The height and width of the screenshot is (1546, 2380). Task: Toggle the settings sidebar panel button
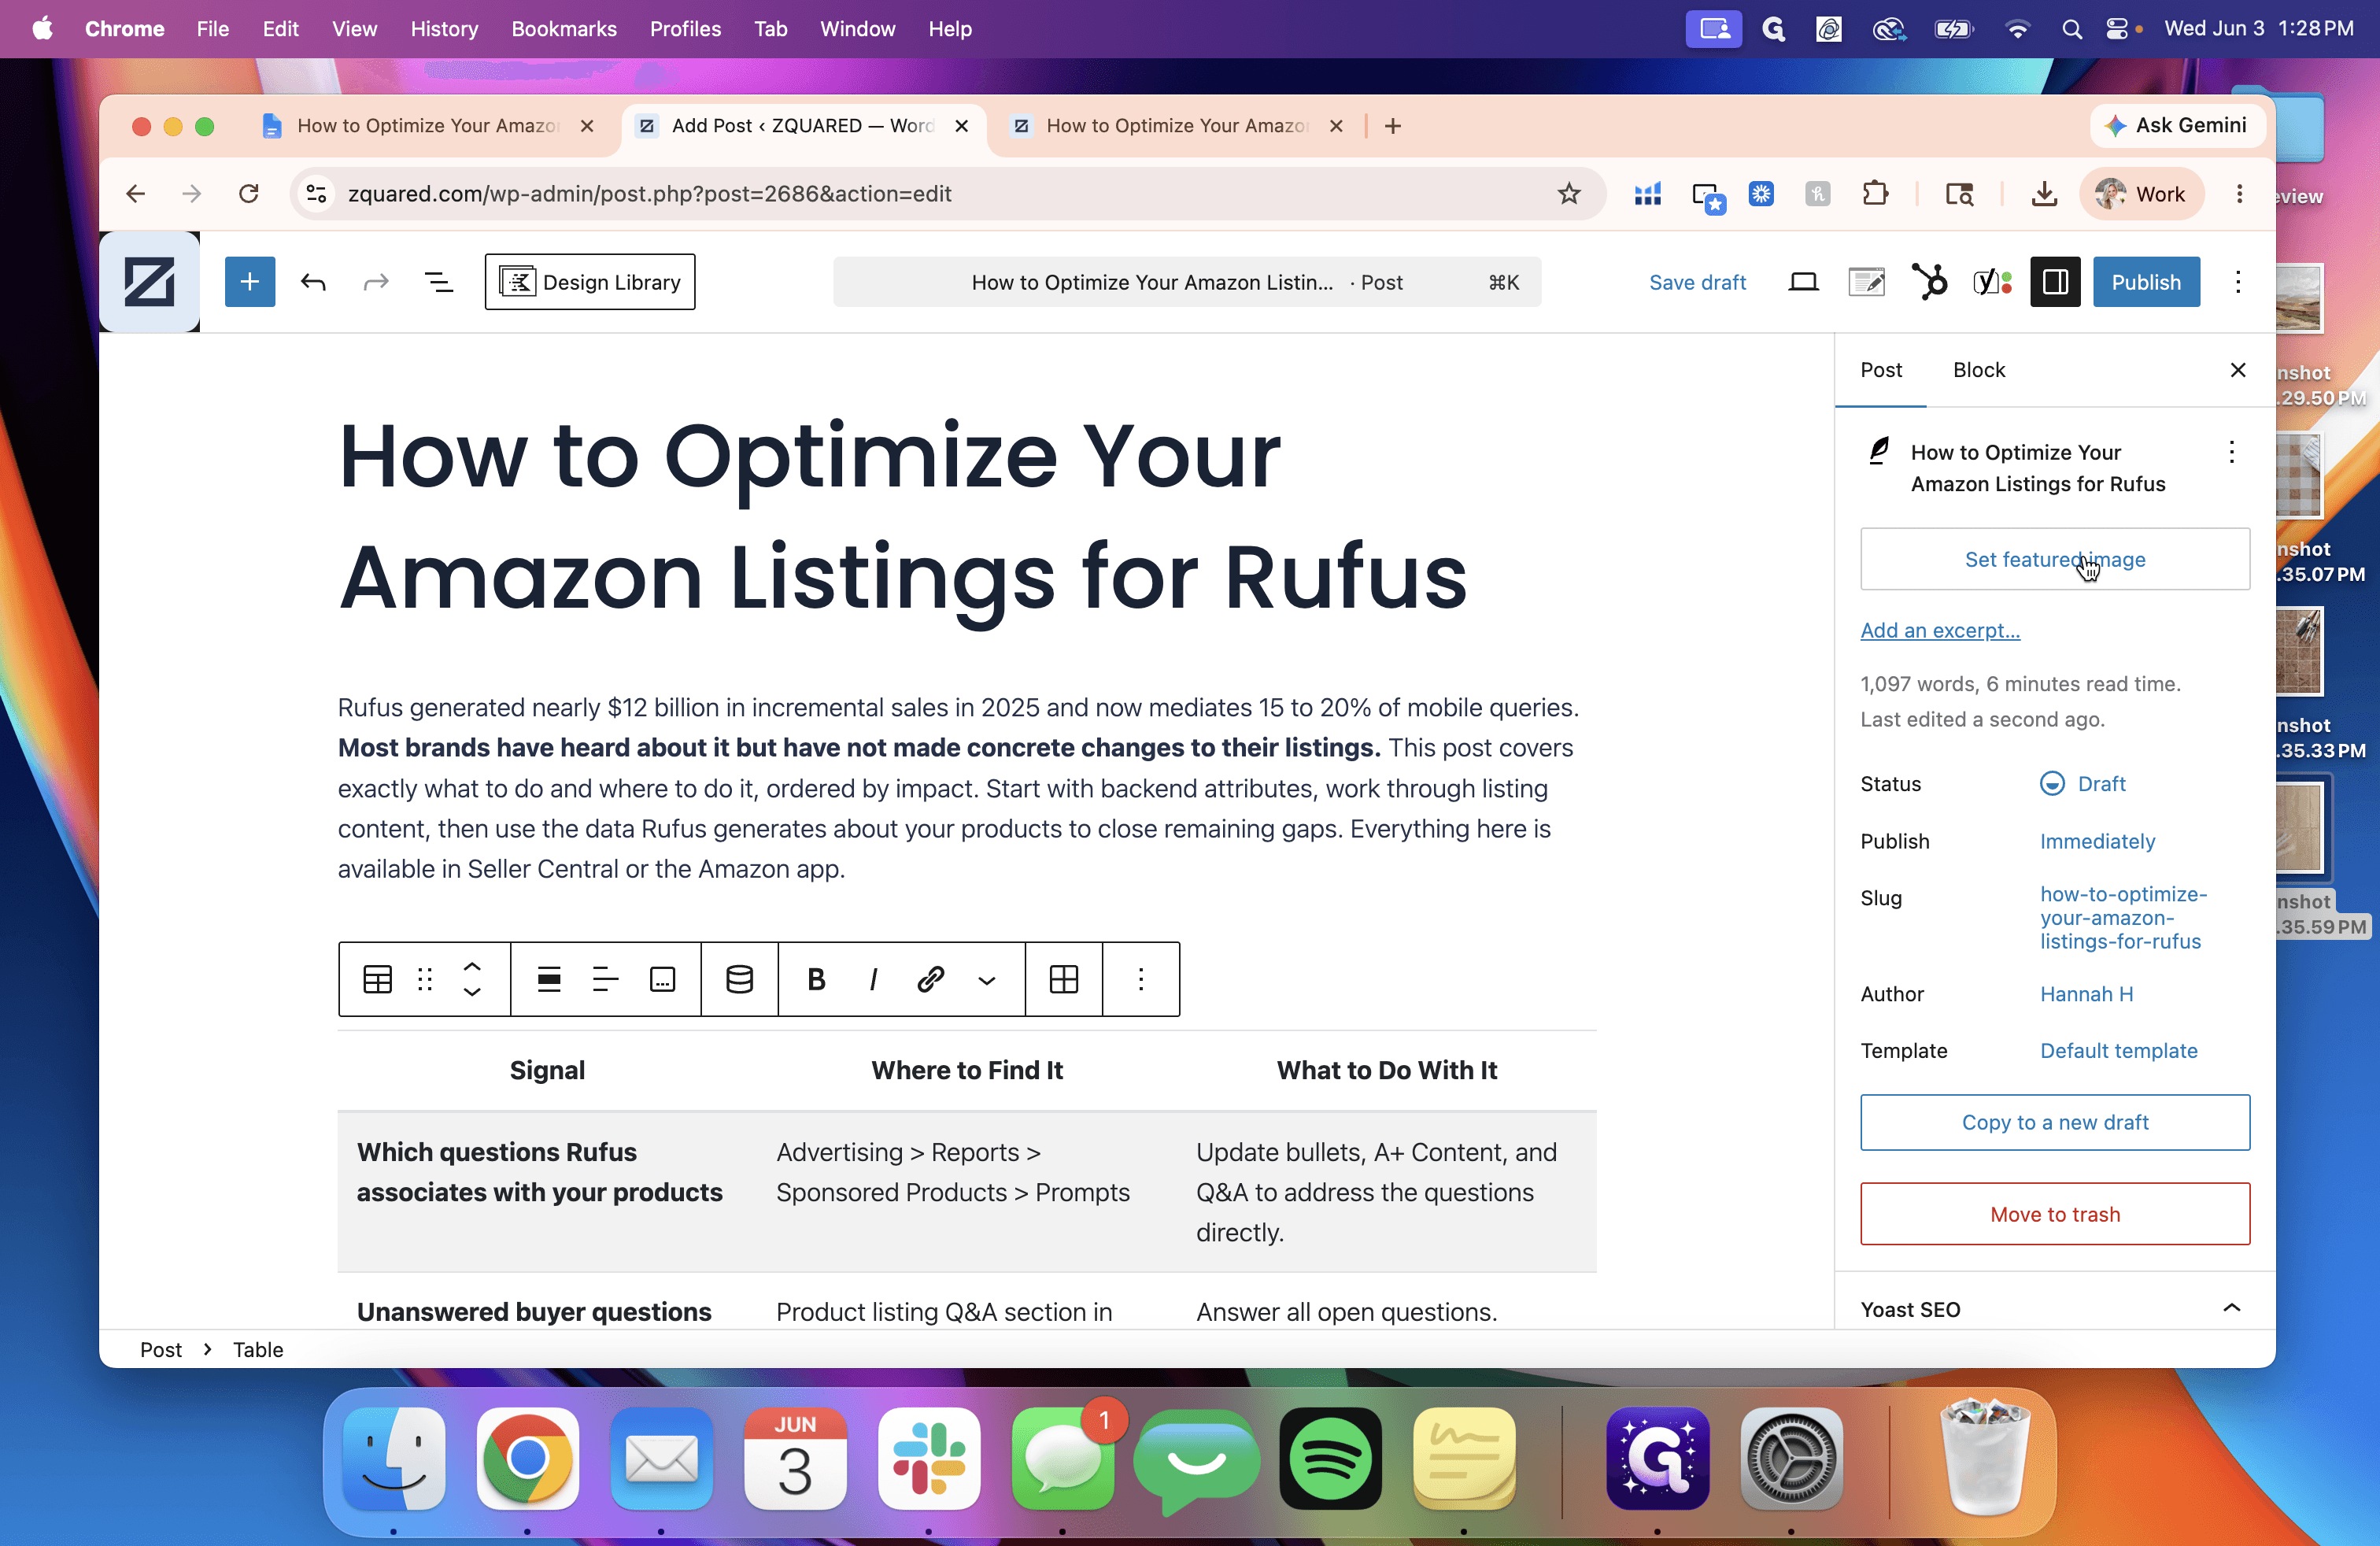point(2055,282)
